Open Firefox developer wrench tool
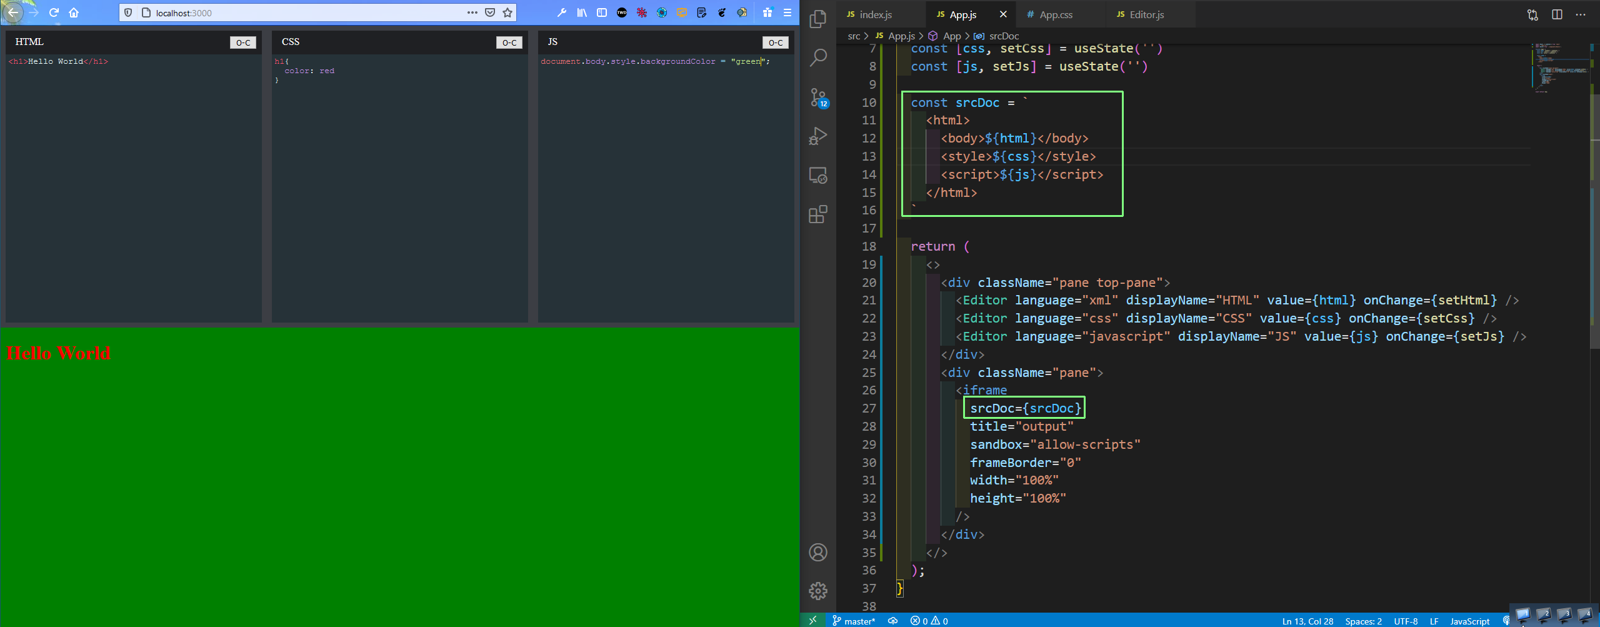 (x=562, y=13)
